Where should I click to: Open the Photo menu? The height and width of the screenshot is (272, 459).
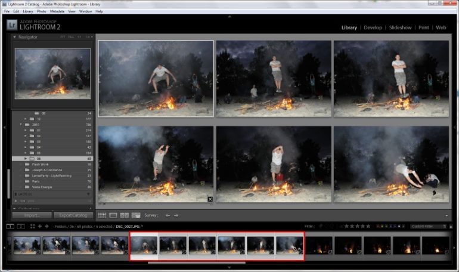tap(42, 11)
